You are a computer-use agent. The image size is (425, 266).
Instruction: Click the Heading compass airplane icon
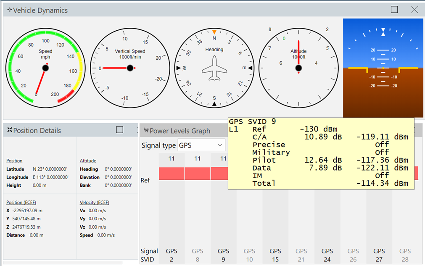pyautogui.click(x=214, y=68)
